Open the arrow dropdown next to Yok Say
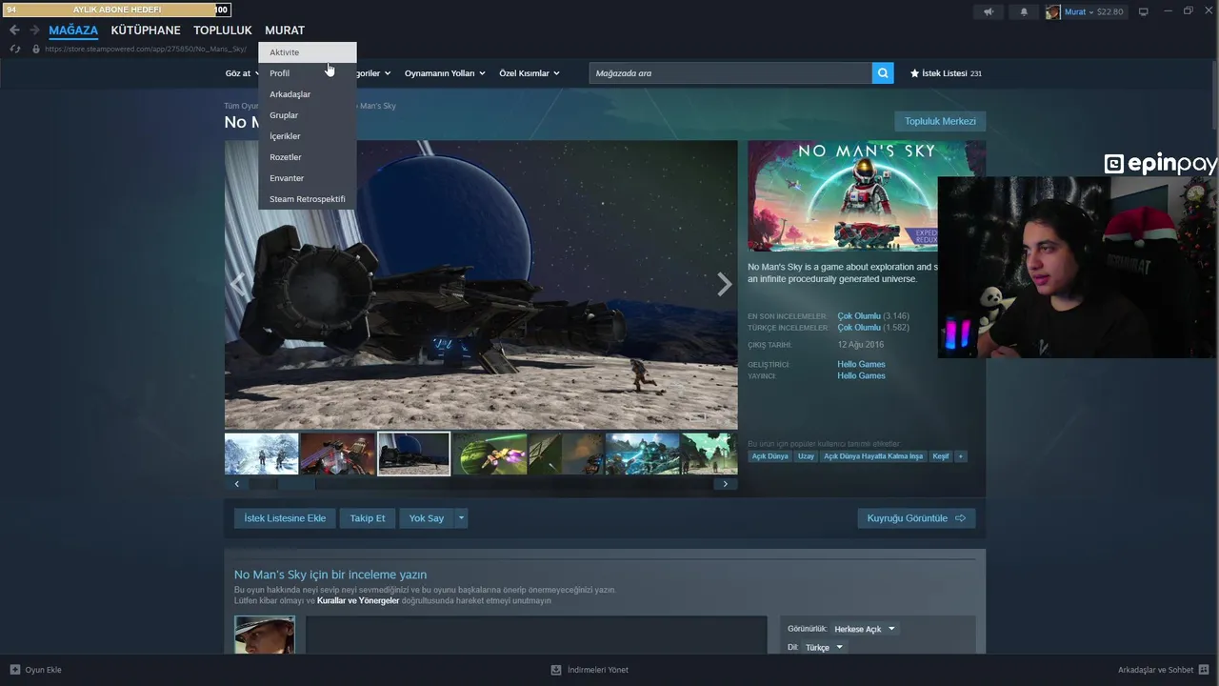 (461, 518)
